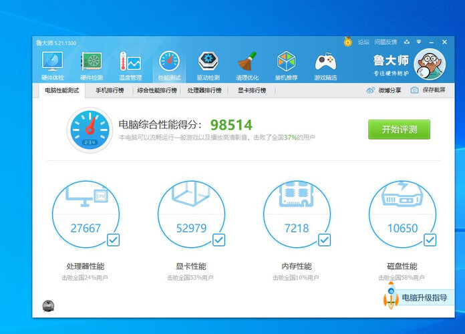Toggle the 显卡性能 checkbox
This screenshot has height=334, width=465.
coord(219,240)
